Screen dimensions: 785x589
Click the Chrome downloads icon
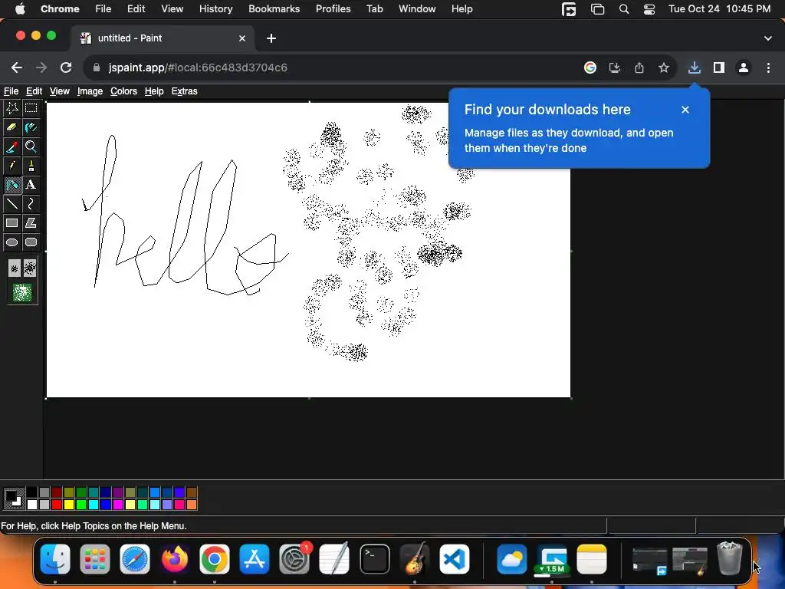[694, 67]
